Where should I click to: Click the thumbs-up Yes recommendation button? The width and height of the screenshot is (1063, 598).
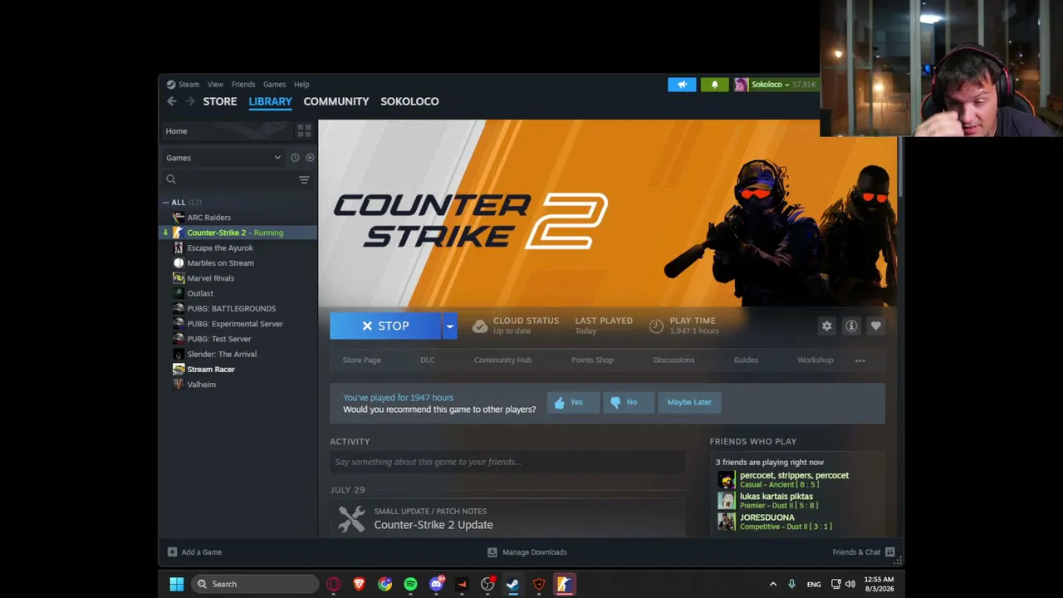[x=573, y=402]
